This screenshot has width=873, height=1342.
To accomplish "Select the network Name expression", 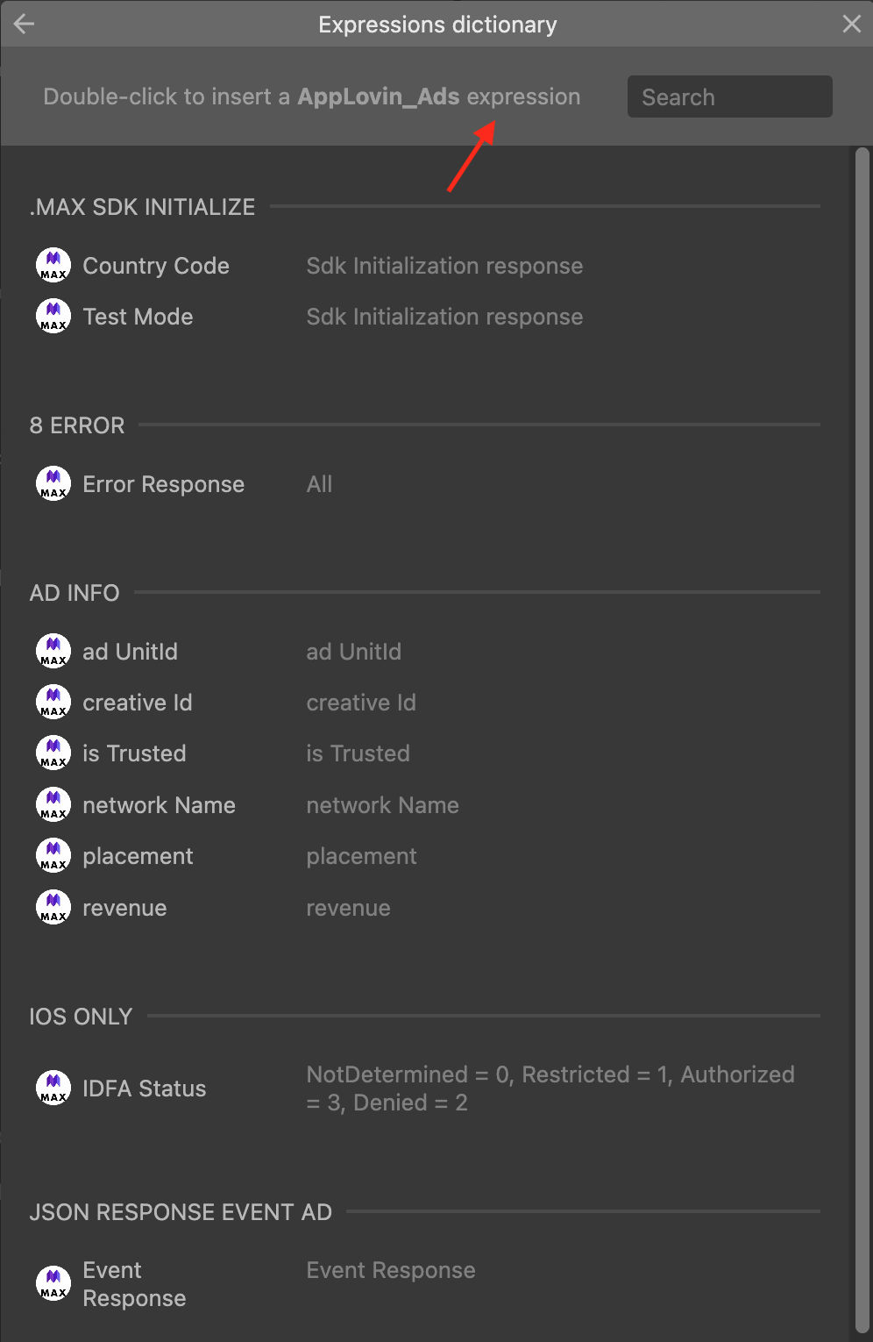I will click(x=159, y=805).
